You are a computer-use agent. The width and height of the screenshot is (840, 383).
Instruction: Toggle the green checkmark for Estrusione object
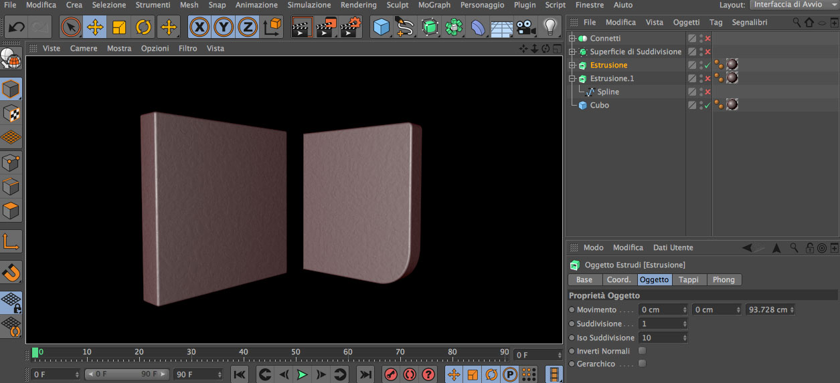click(x=707, y=66)
